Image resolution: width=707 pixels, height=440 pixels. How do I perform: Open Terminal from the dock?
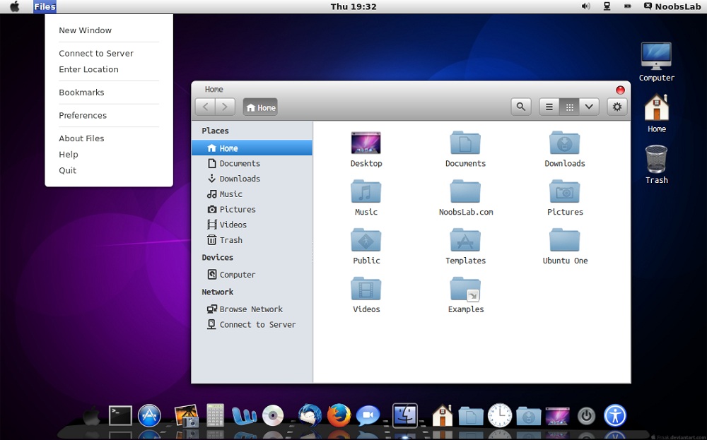pos(120,415)
